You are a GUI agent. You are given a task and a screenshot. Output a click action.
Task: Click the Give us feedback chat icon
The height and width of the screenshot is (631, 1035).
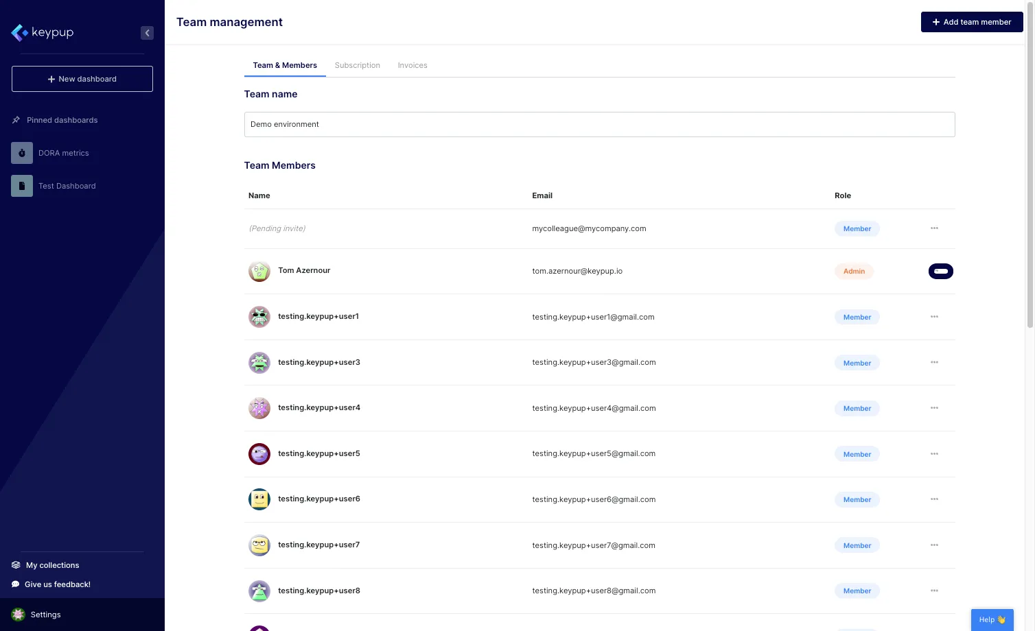point(15,584)
